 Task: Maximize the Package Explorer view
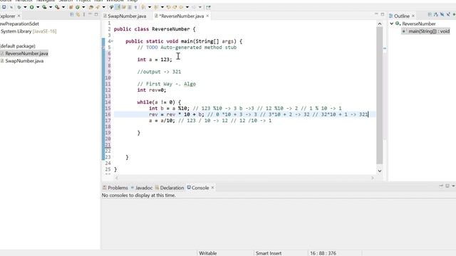coord(96,14)
